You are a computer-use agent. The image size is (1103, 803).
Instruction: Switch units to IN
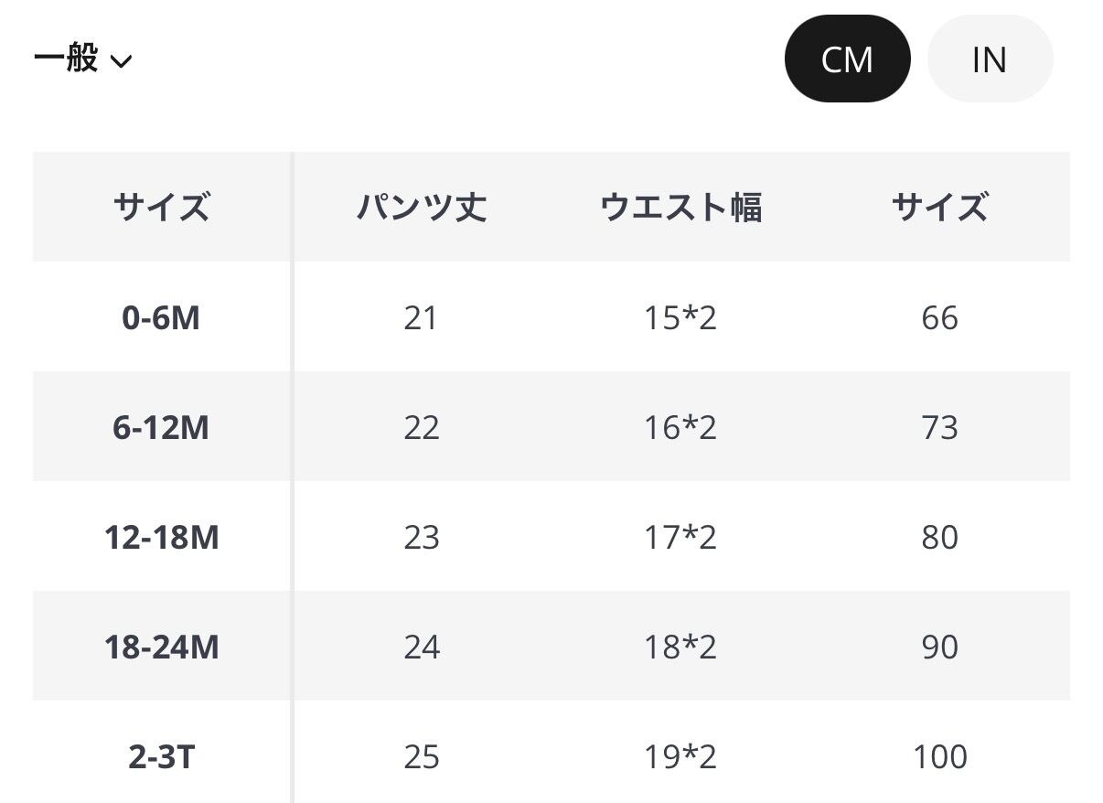tap(990, 59)
